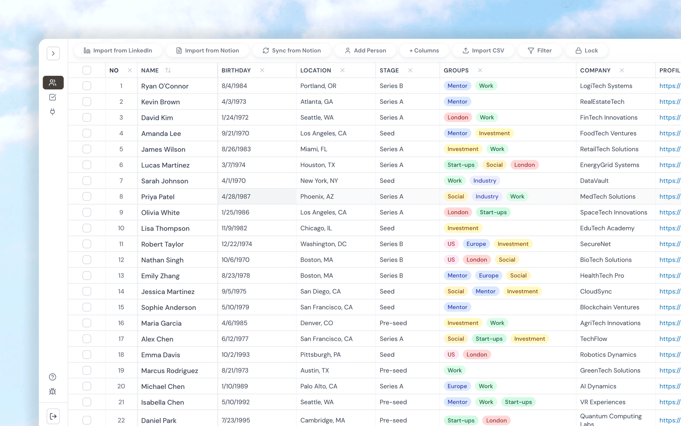
Task: Open the Filter options
Action: (x=539, y=51)
